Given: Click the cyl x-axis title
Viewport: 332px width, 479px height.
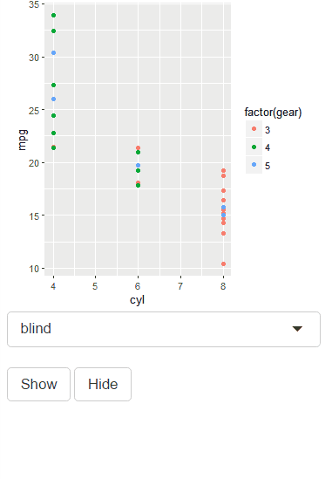Looking at the screenshot, I should pos(137,300).
